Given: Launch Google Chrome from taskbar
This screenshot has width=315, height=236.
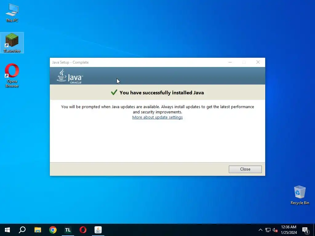Looking at the screenshot, I should point(53,230).
